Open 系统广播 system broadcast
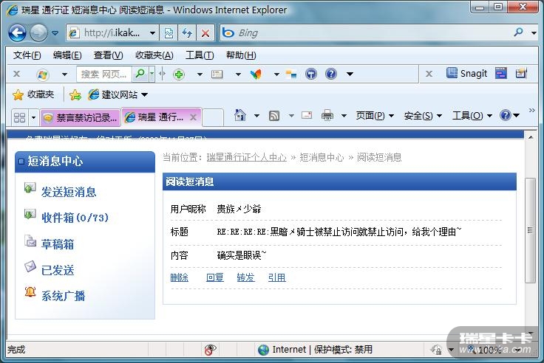This screenshot has width=544, height=363. click(63, 296)
